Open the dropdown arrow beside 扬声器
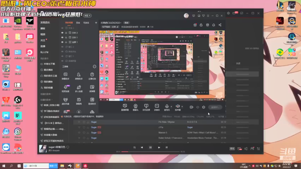 tap(182, 107)
